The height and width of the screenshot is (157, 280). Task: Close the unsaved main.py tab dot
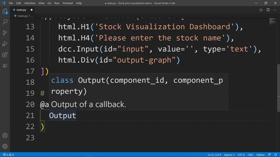pyautogui.click(x=31, y=10)
